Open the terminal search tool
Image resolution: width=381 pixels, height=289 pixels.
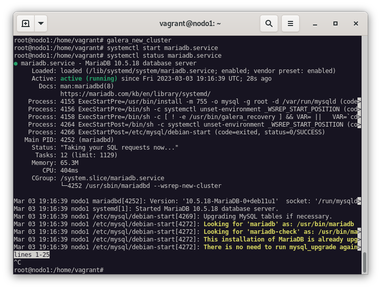coord(269,23)
